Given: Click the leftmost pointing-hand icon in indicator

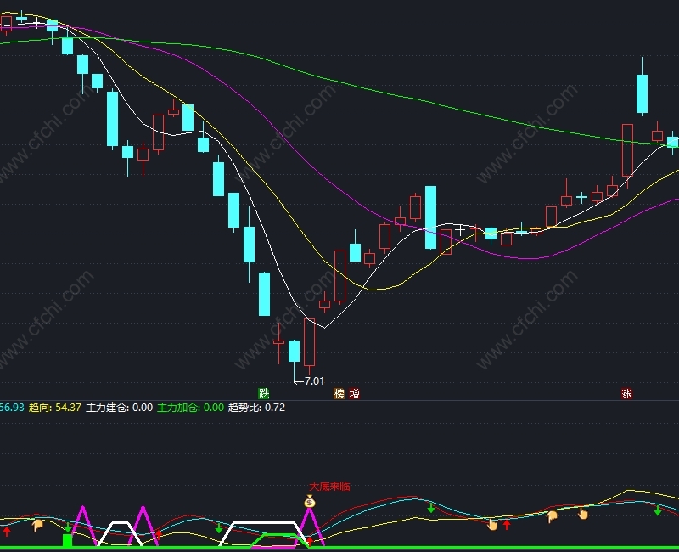Looking at the screenshot, I should point(38,526).
